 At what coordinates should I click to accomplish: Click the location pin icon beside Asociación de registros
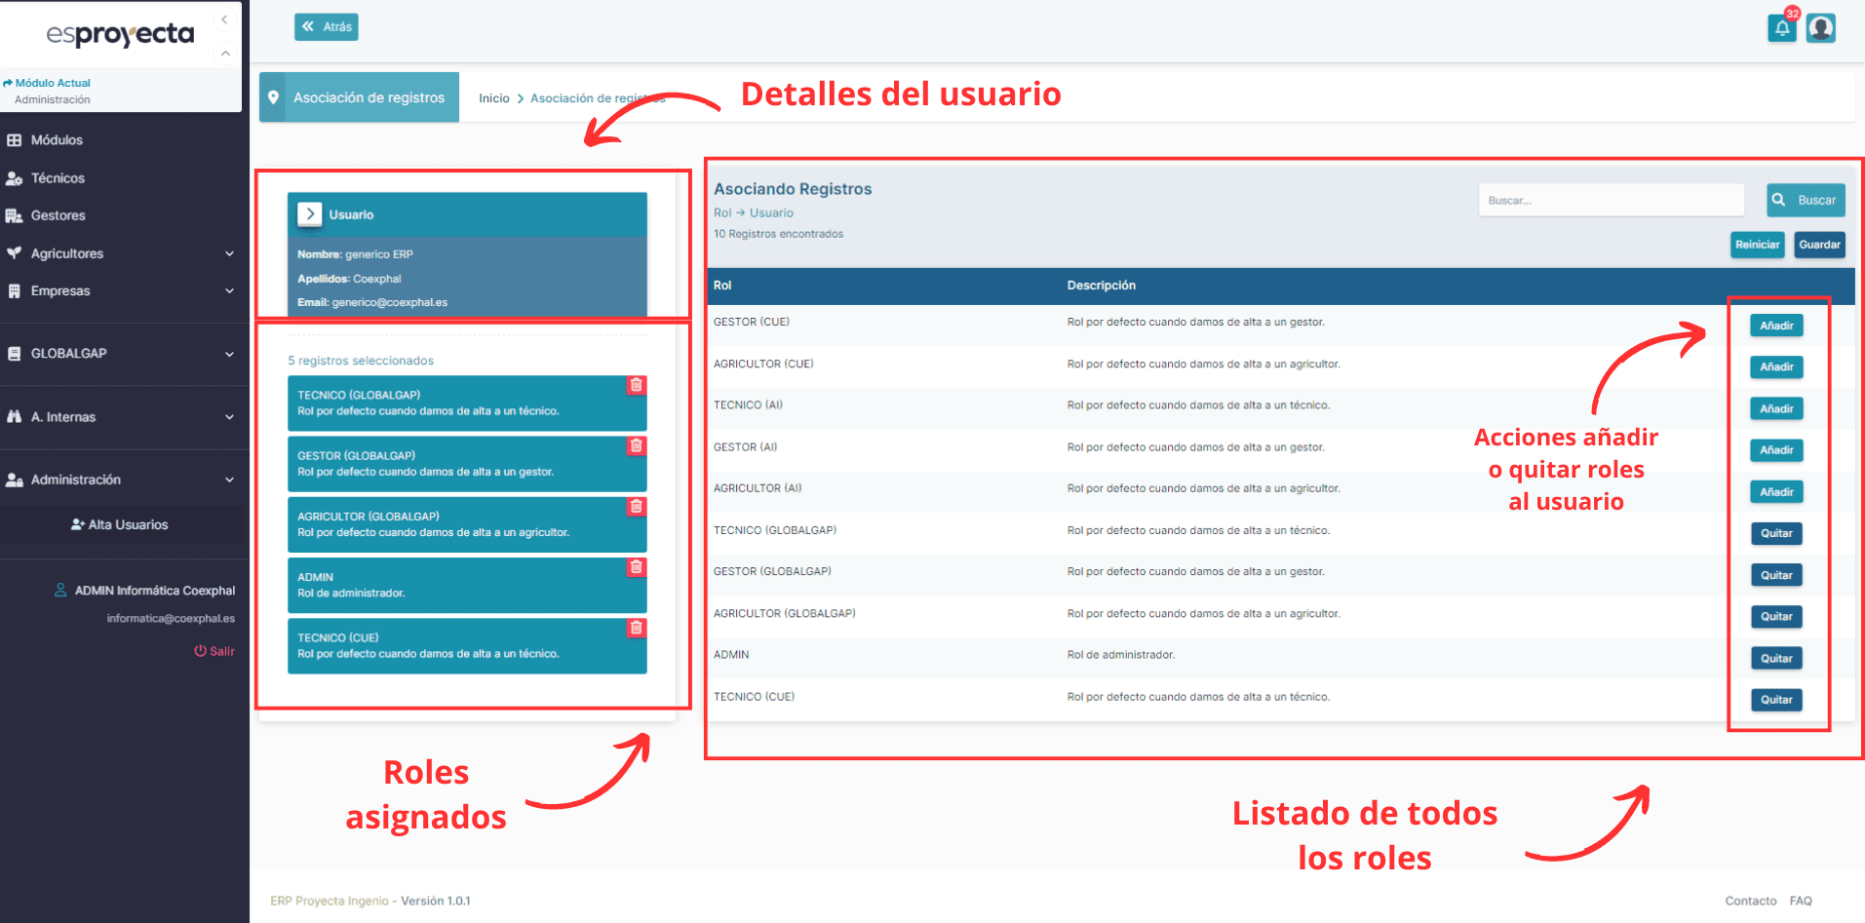[x=274, y=96]
